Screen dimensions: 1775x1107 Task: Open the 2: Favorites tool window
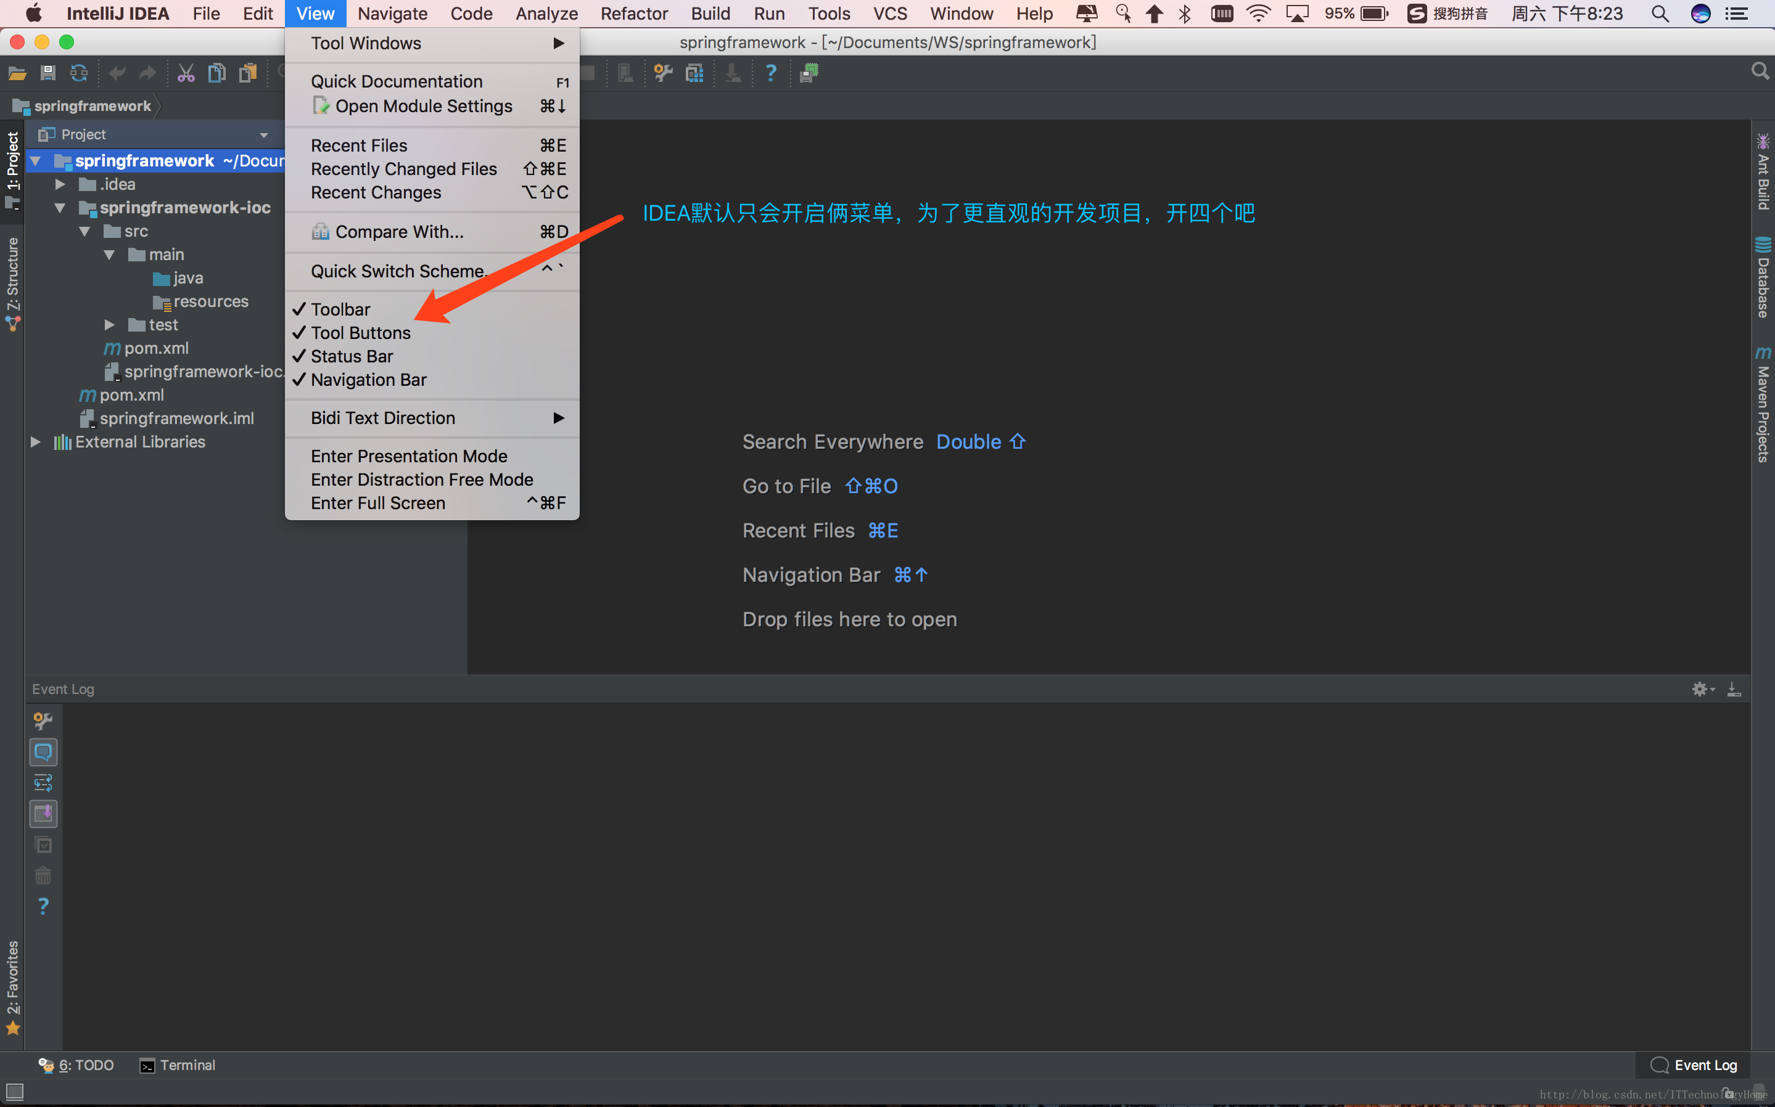point(12,987)
